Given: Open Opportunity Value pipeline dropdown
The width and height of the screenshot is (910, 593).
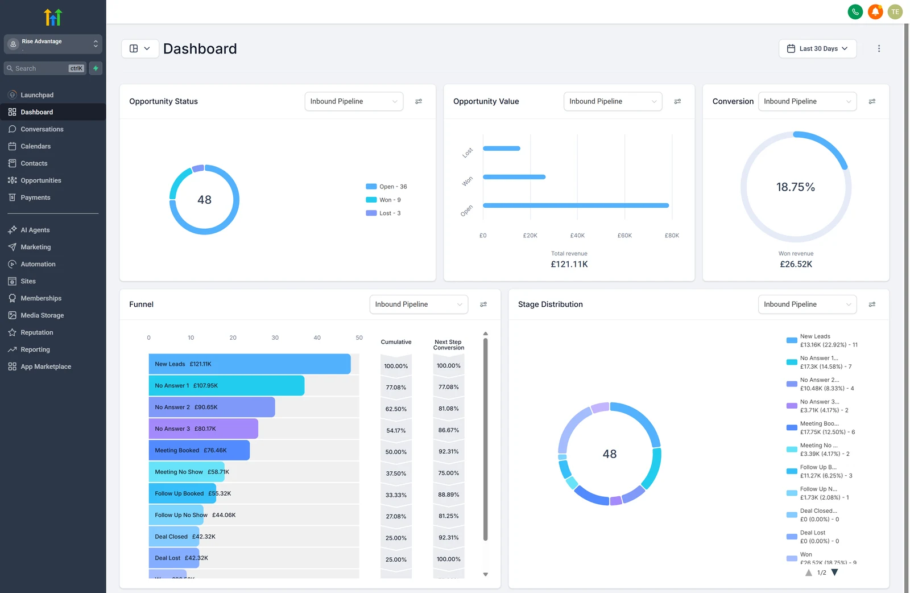Looking at the screenshot, I should pos(613,101).
